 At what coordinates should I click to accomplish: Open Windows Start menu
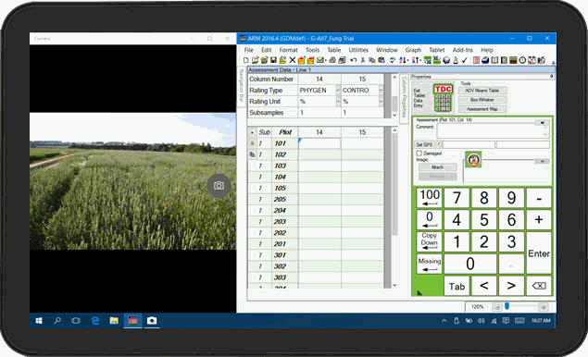[x=39, y=321]
